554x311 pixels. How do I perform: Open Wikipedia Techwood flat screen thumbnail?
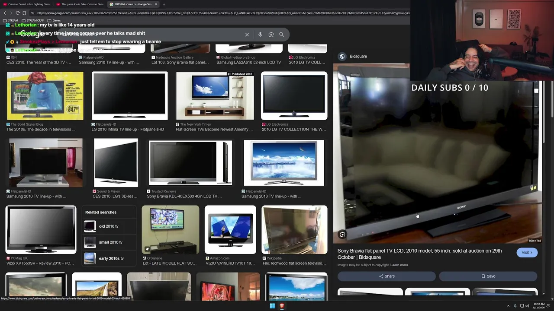pyautogui.click(x=295, y=230)
